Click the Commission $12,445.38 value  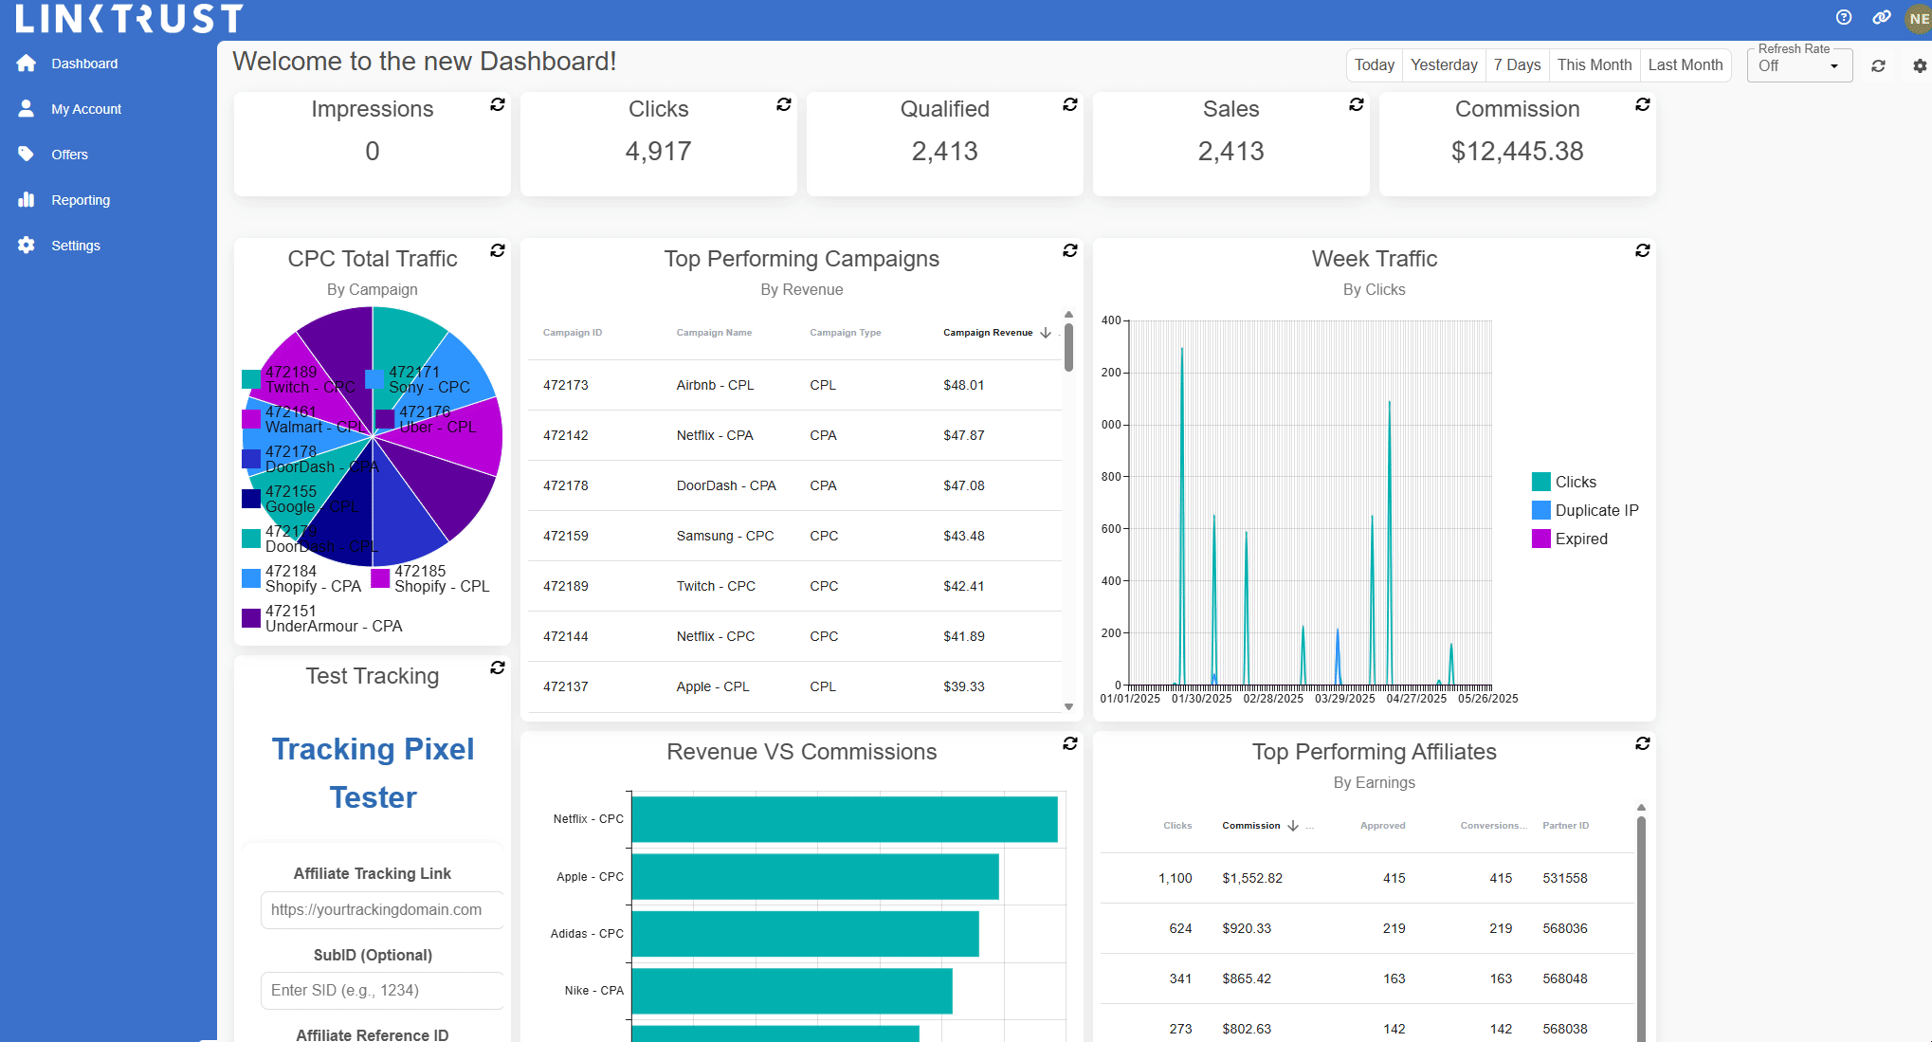tap(1517, 152)
